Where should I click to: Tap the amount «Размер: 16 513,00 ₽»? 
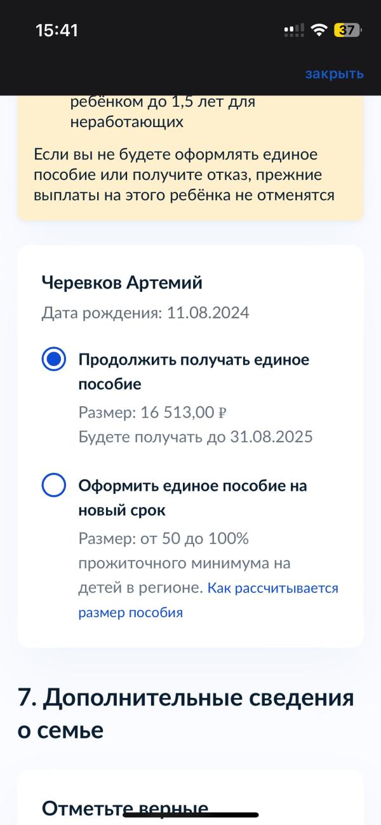point(152,412)
